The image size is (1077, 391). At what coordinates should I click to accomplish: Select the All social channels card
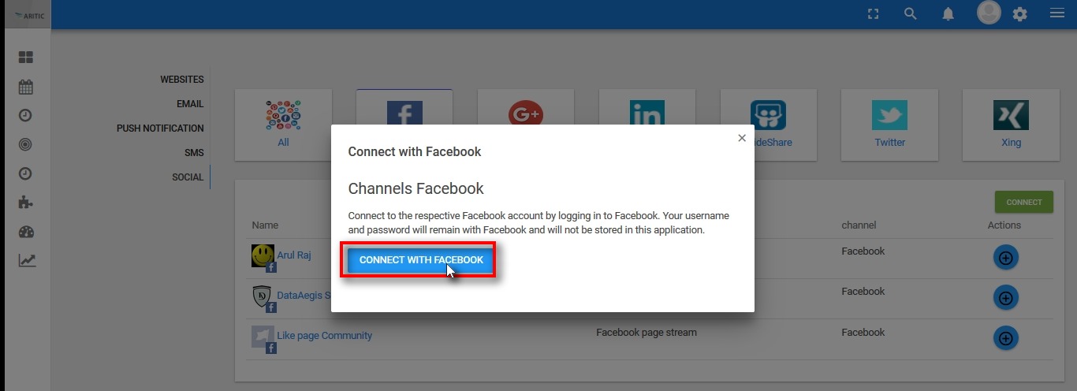point(284,125)
